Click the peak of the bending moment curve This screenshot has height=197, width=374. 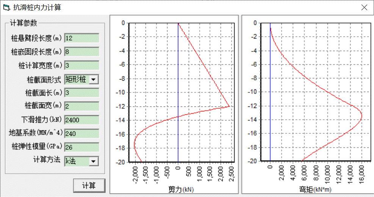click(x=361, y=117)
